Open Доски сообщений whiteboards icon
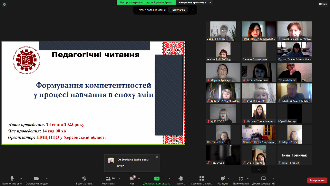 coord(263,179)
